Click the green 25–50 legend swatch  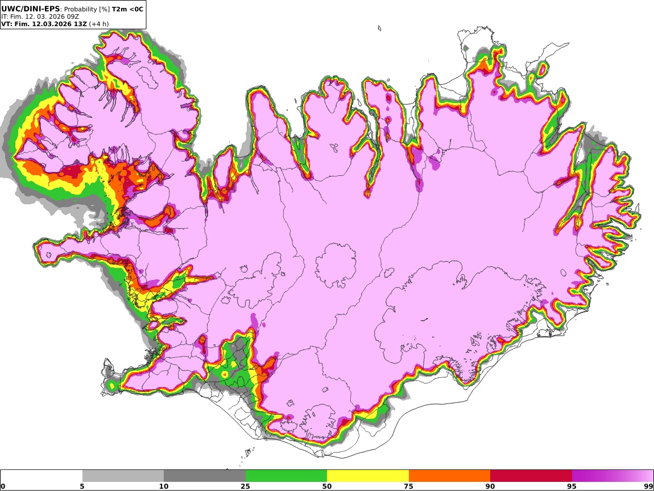click(286, 476)
